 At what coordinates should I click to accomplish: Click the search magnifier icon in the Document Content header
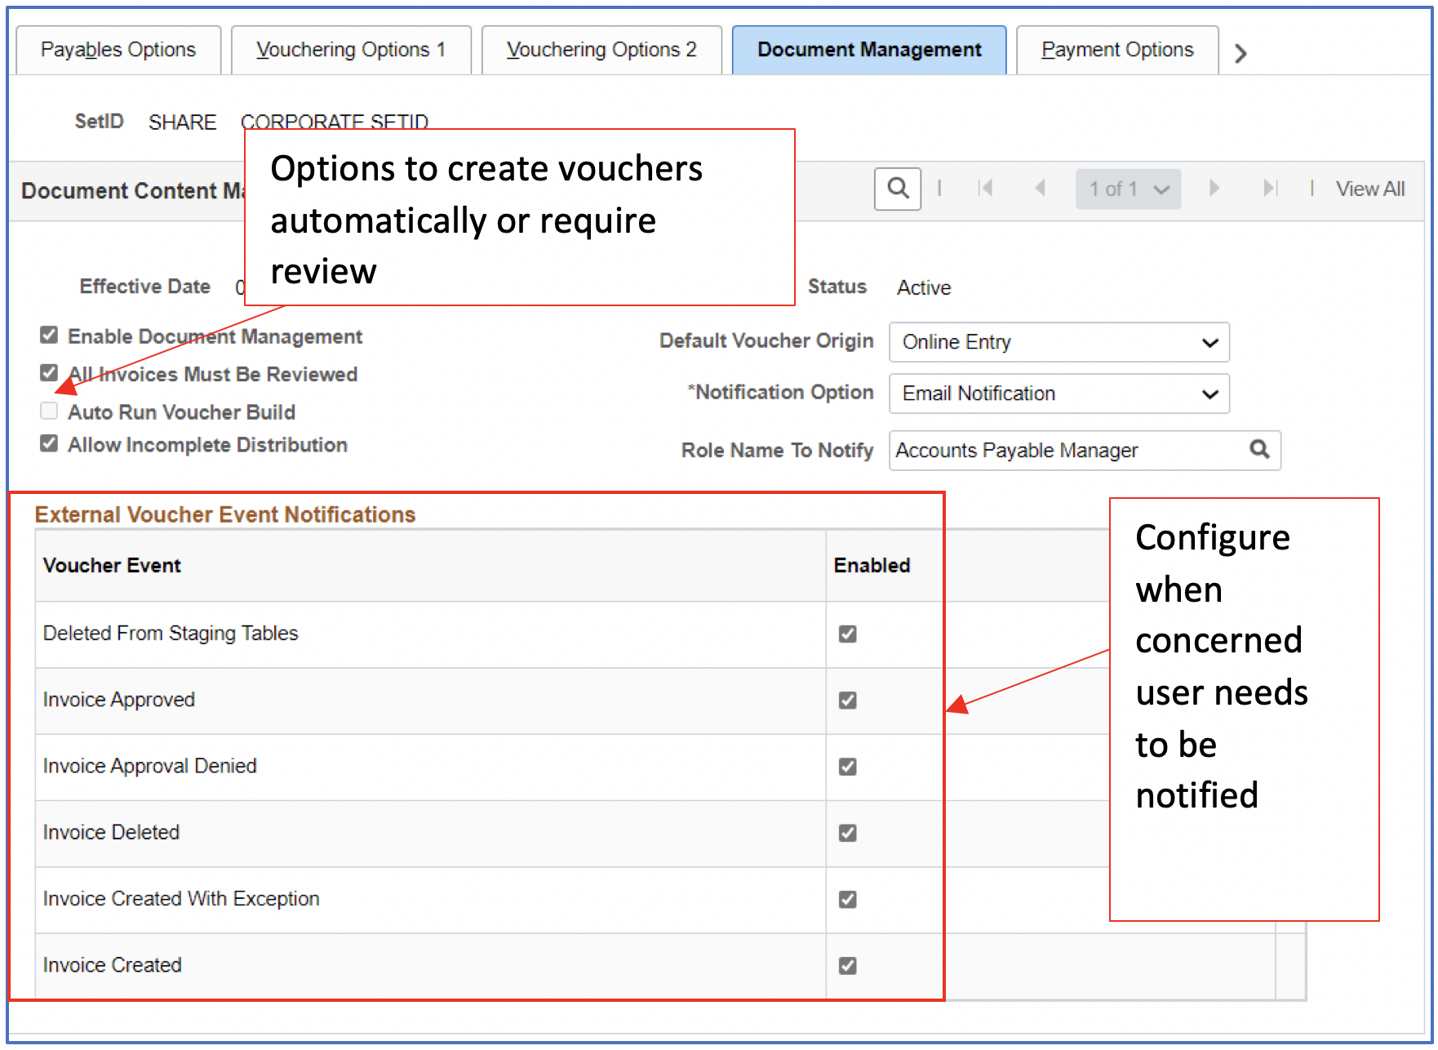pyautogui.click(x=897, y=189)
